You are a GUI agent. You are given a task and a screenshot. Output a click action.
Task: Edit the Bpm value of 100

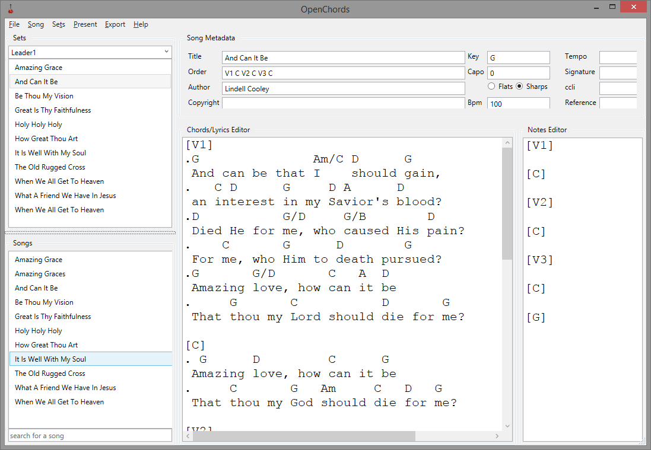coord(517,103)
